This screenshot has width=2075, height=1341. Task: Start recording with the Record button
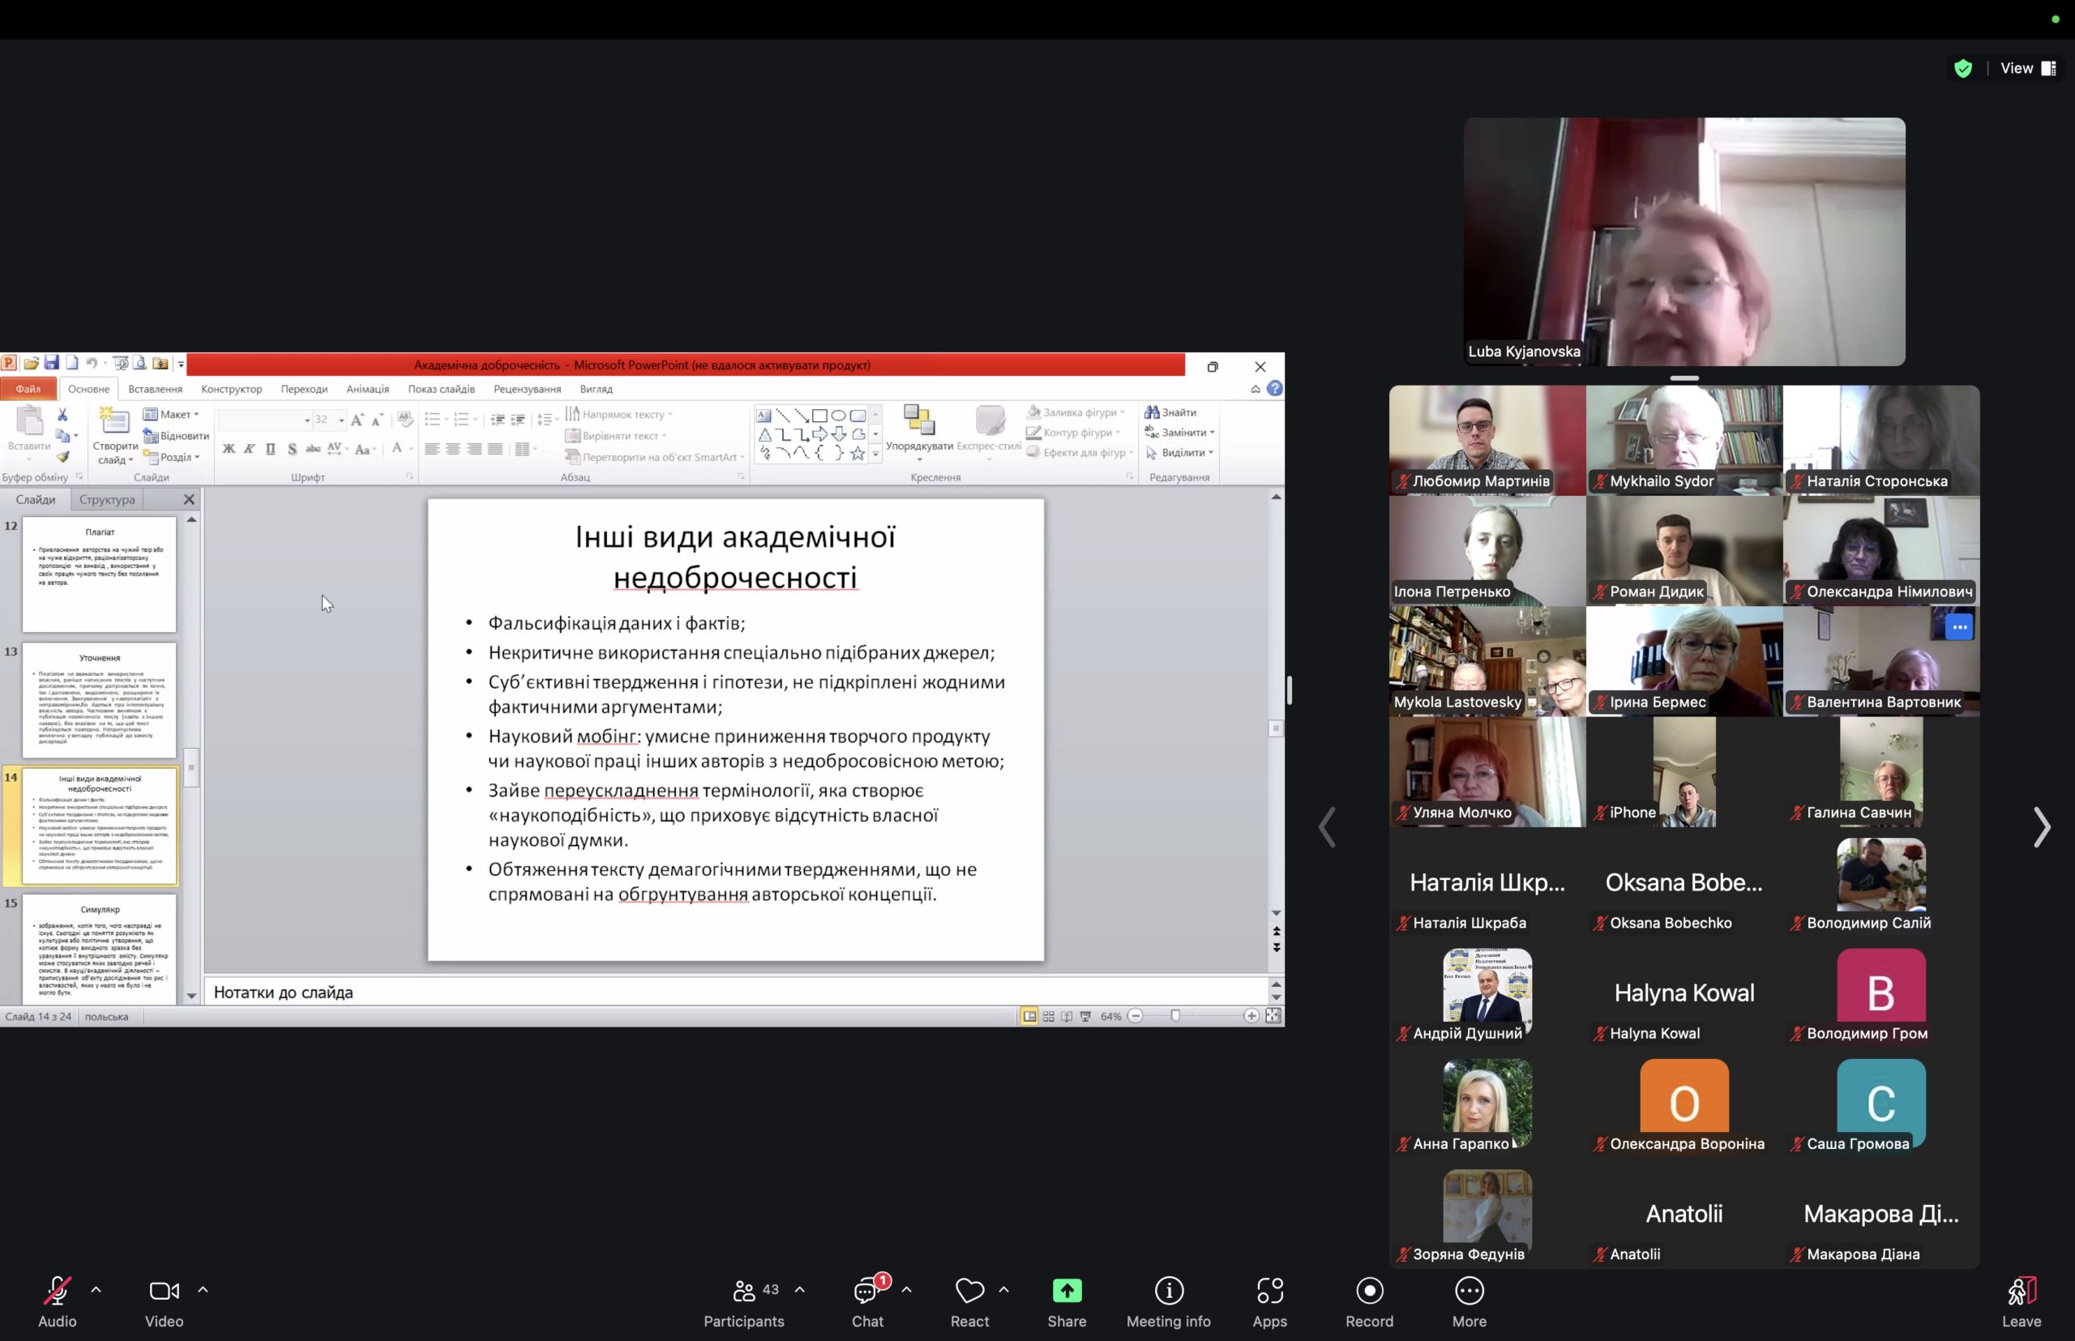tap(1368, 1292)
